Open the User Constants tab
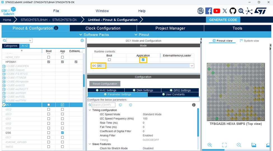The width and height of the screenshot is (273, 151). [173, 94]
